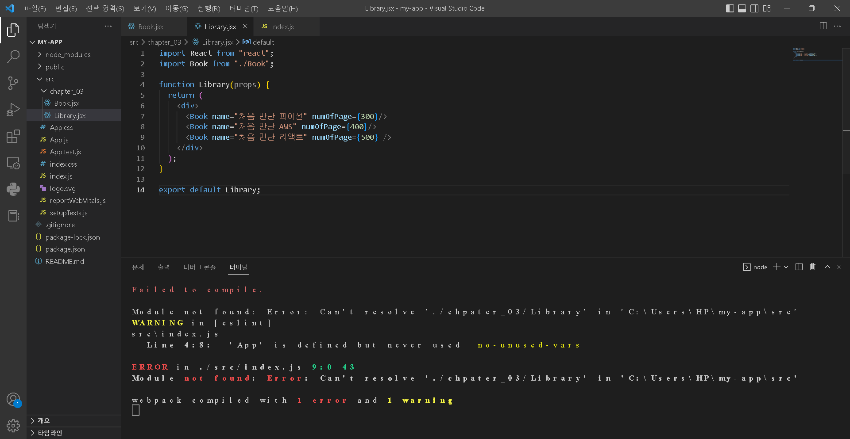Open setupTests.js file
This screenshot has height=439, width=850.
(x=73, y=213)
